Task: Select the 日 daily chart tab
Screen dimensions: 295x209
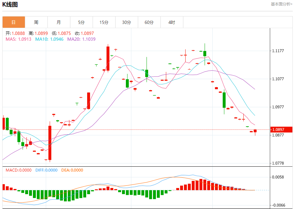Action: [x=14, y=22]
